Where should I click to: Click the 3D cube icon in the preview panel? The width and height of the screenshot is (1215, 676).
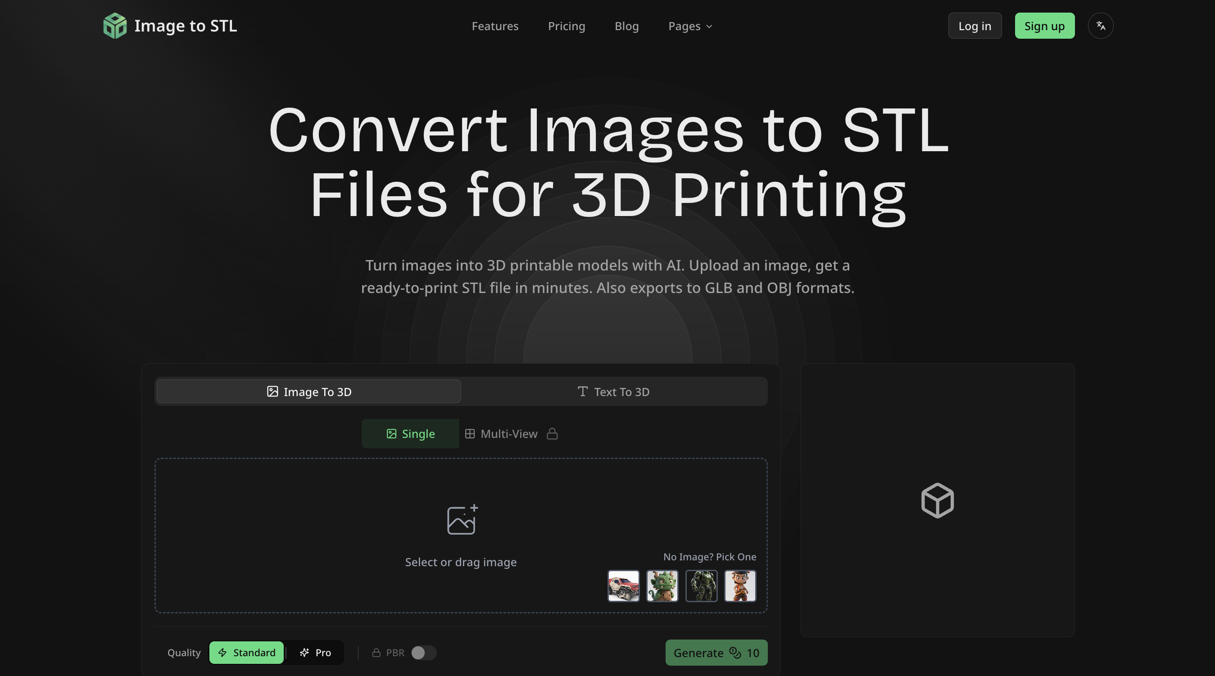[x=937, y=500]
